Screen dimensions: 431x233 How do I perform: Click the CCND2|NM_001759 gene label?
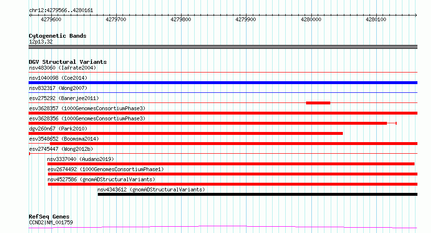coord(51,222)
